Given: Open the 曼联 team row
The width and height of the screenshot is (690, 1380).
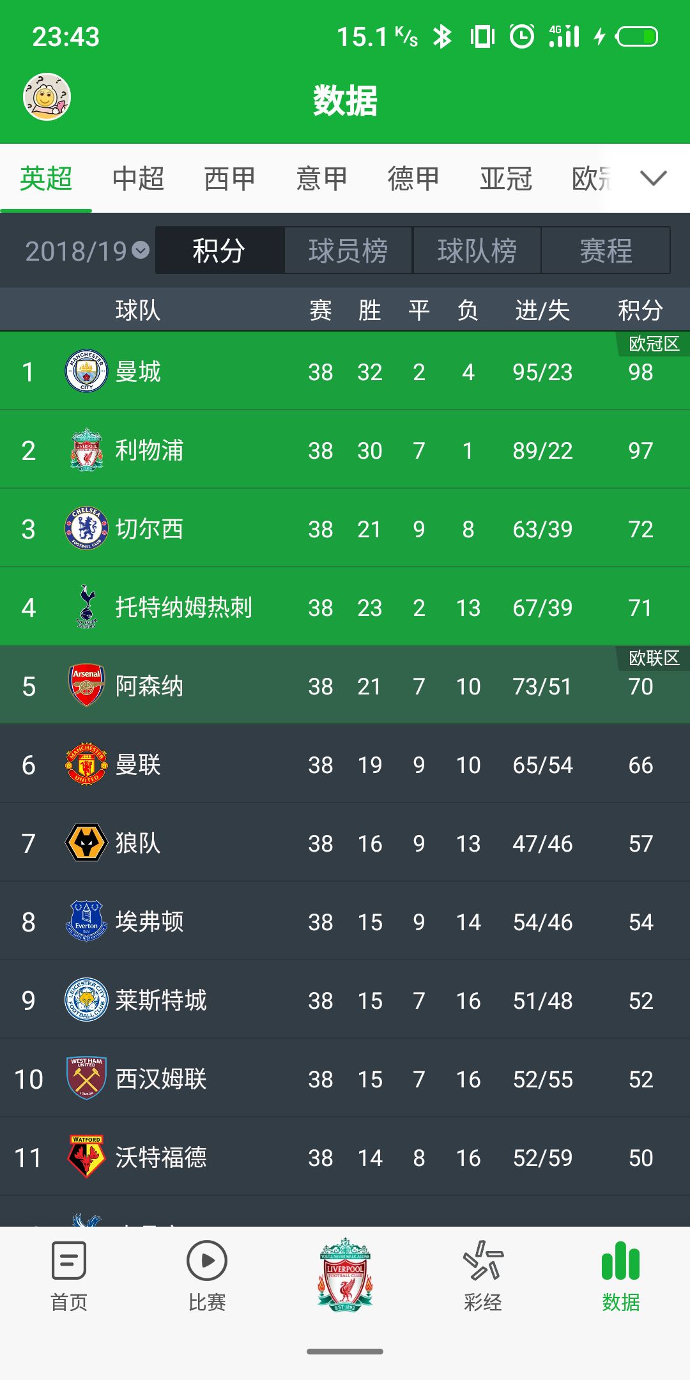Looking at the screenshot, I should tap(345, 764).
